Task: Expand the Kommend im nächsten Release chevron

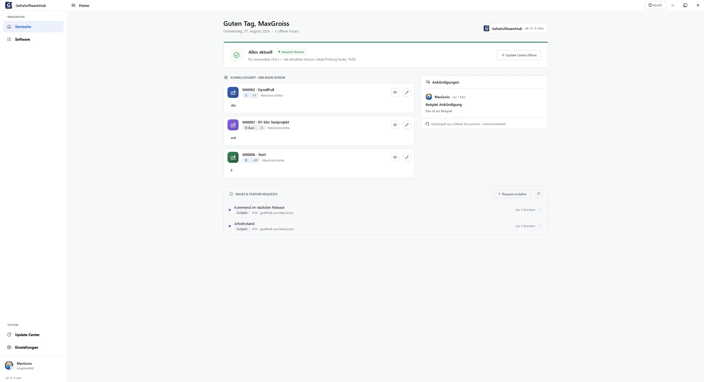Action: coord(541,210)
